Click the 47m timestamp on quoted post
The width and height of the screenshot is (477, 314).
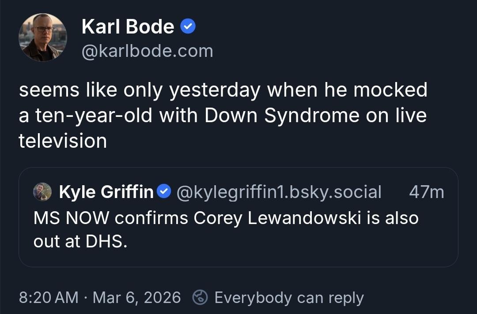[426, 192]
